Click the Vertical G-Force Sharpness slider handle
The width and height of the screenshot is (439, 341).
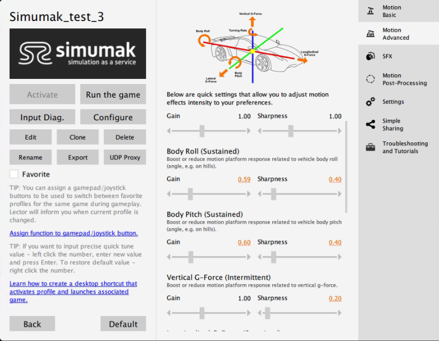[267, 313]
